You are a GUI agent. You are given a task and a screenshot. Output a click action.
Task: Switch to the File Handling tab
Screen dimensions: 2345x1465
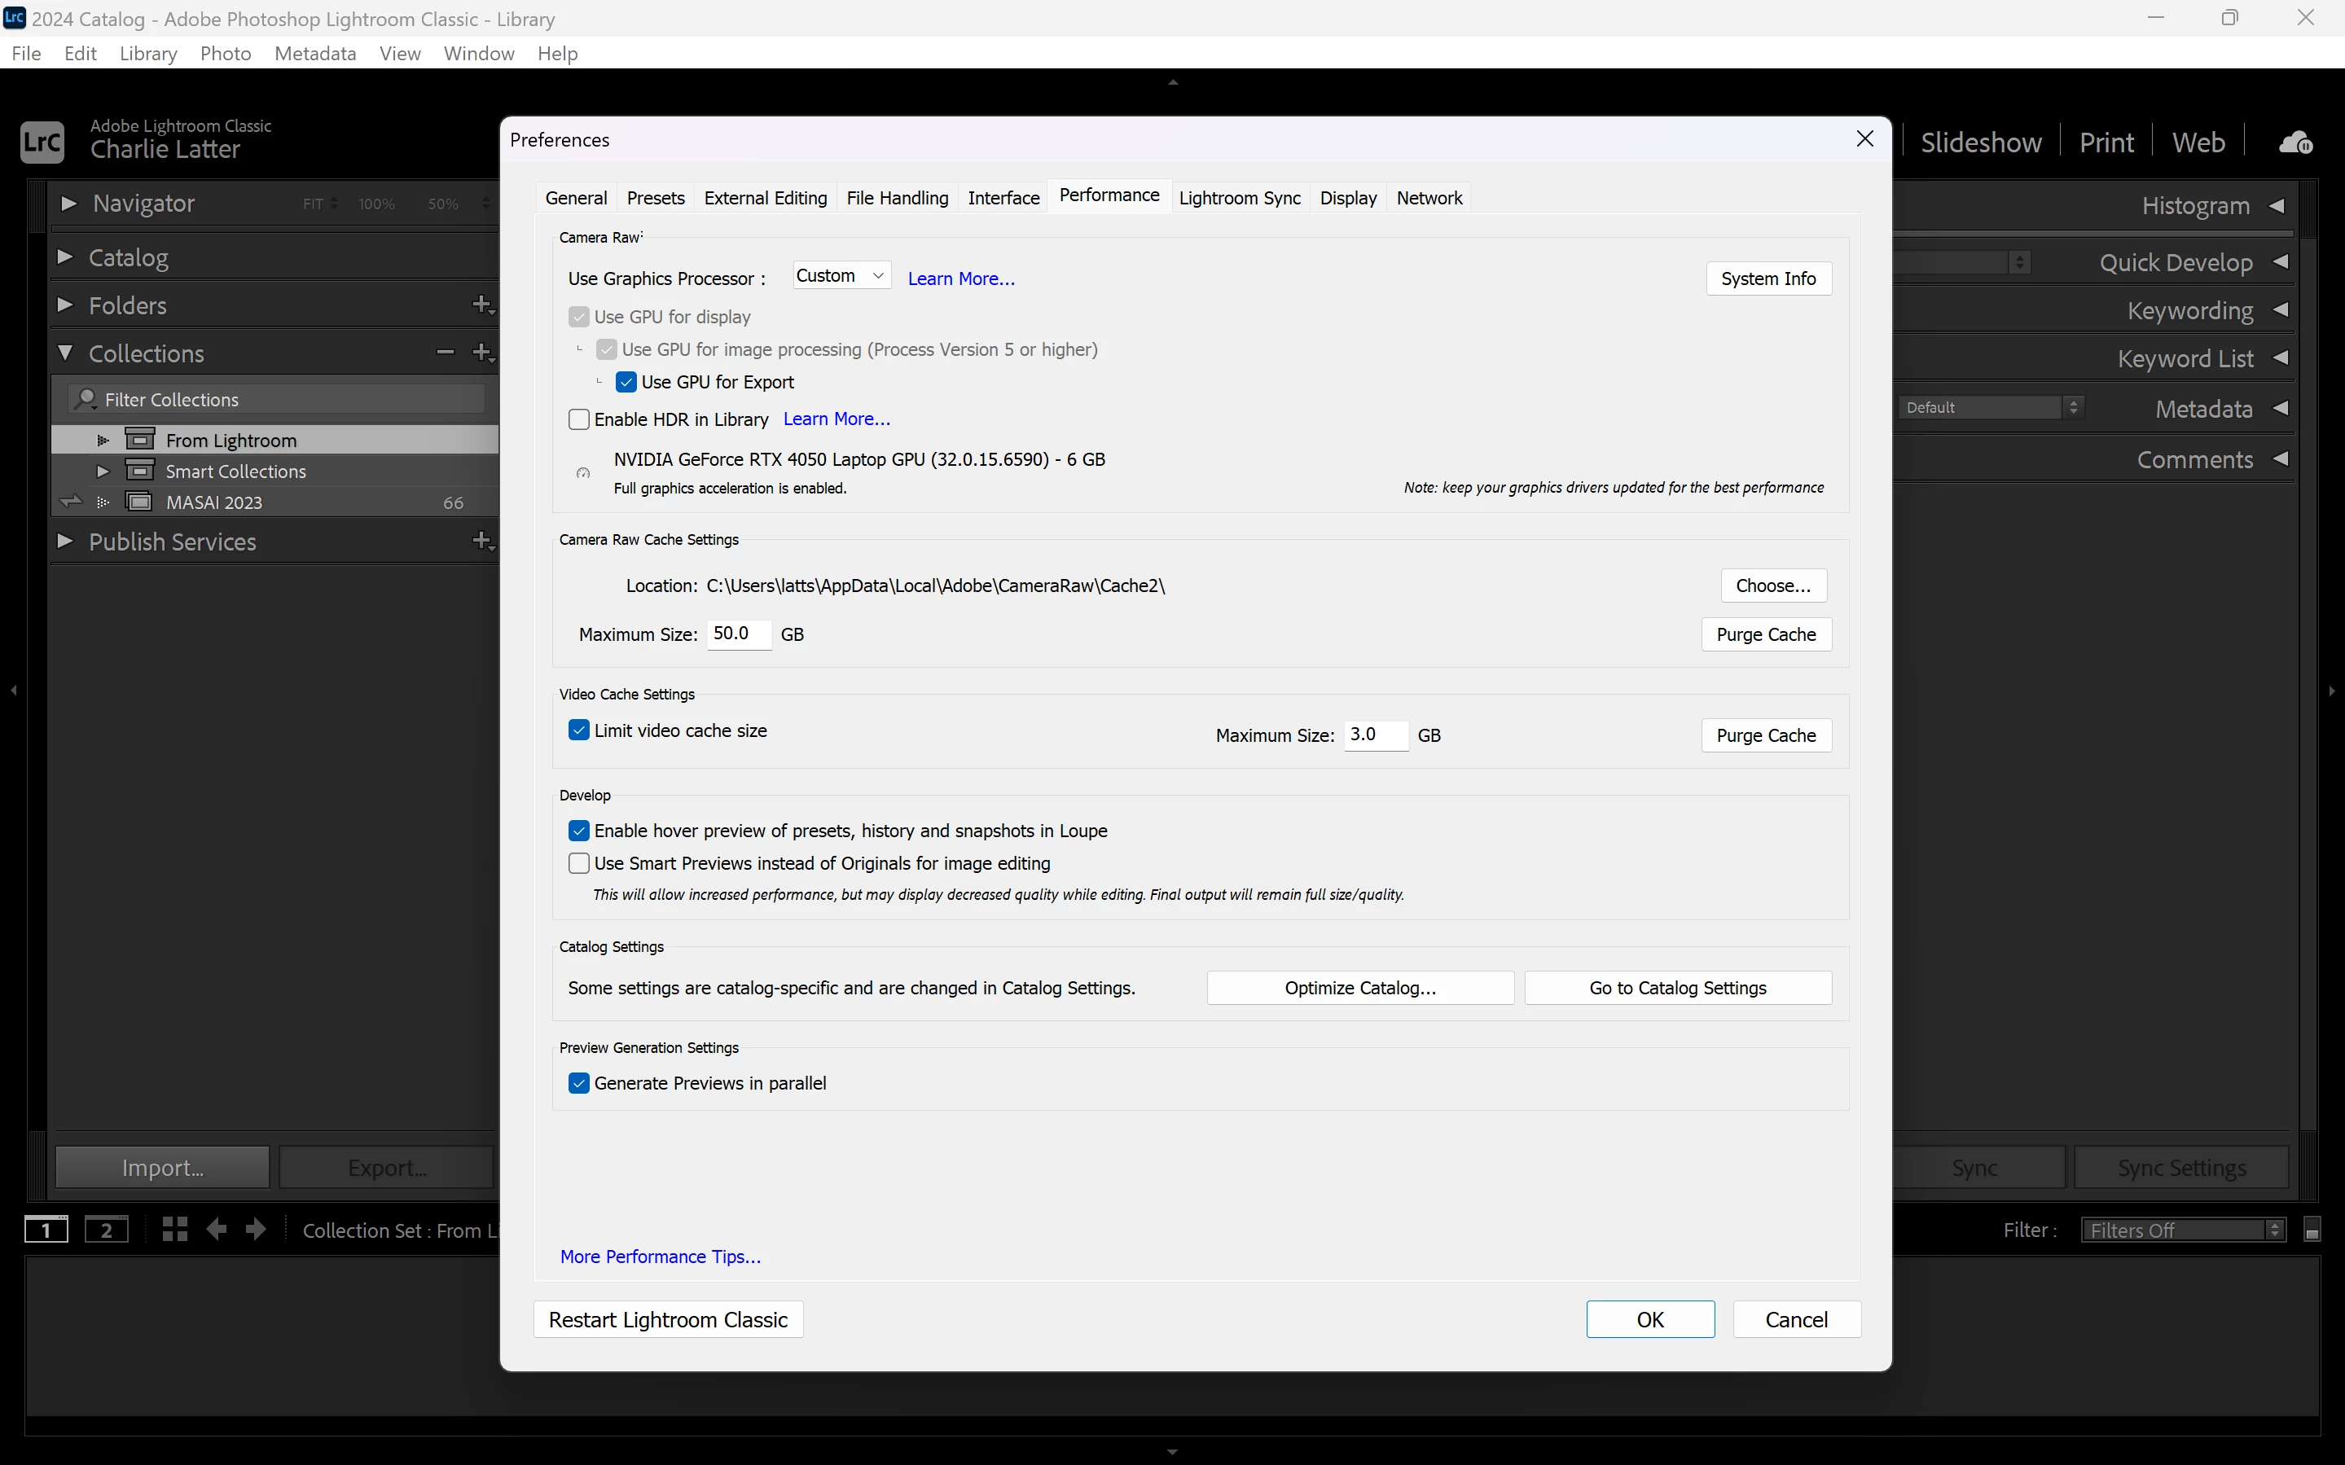pyautogui.click(x=896, y=198)
